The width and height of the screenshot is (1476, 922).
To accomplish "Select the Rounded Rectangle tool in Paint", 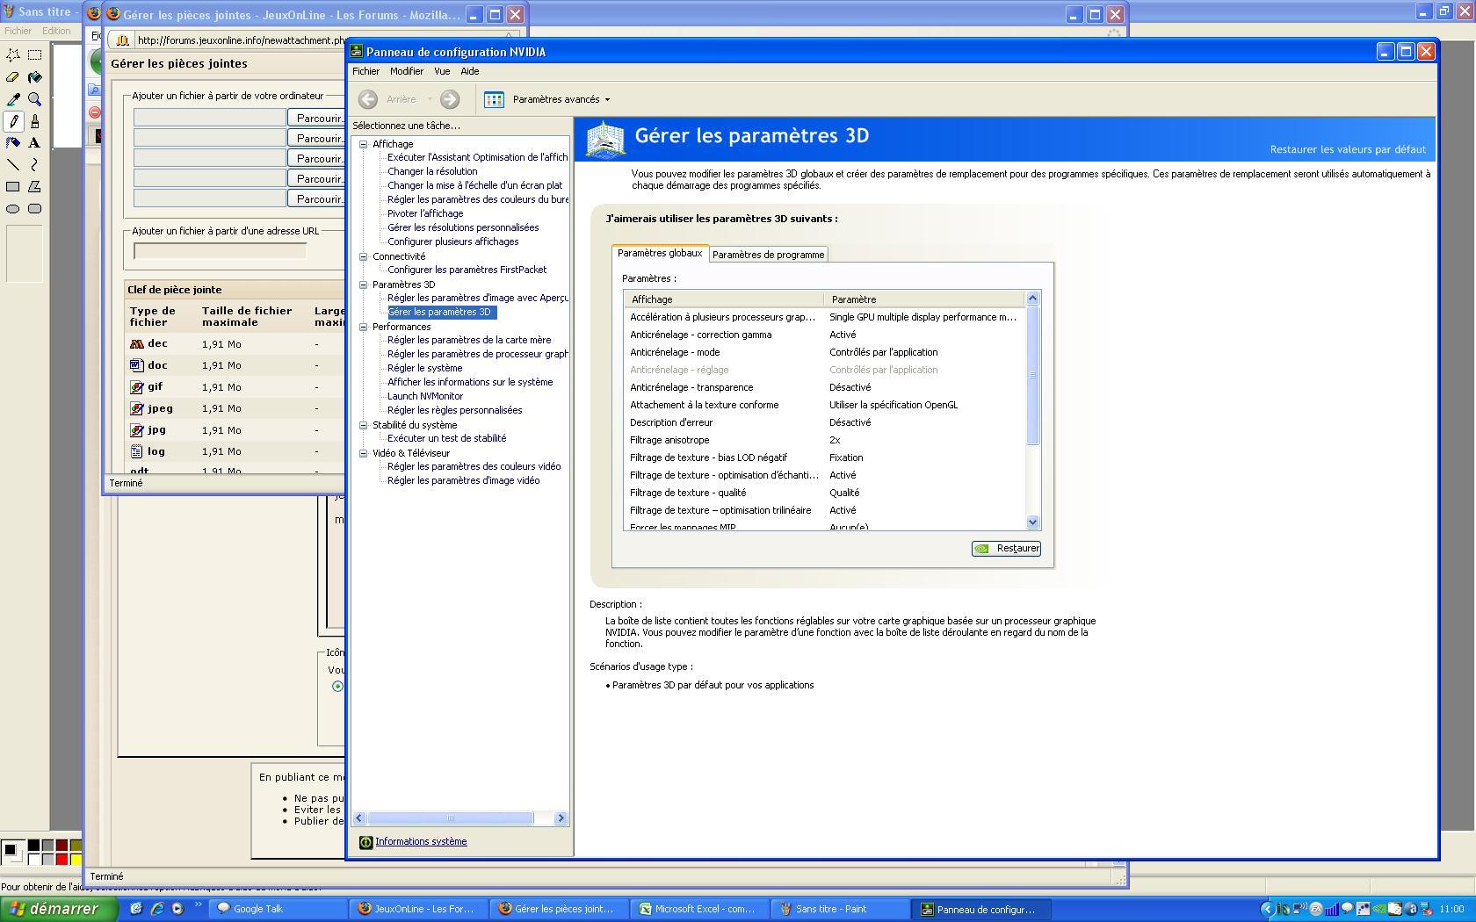I will [35, 208].
